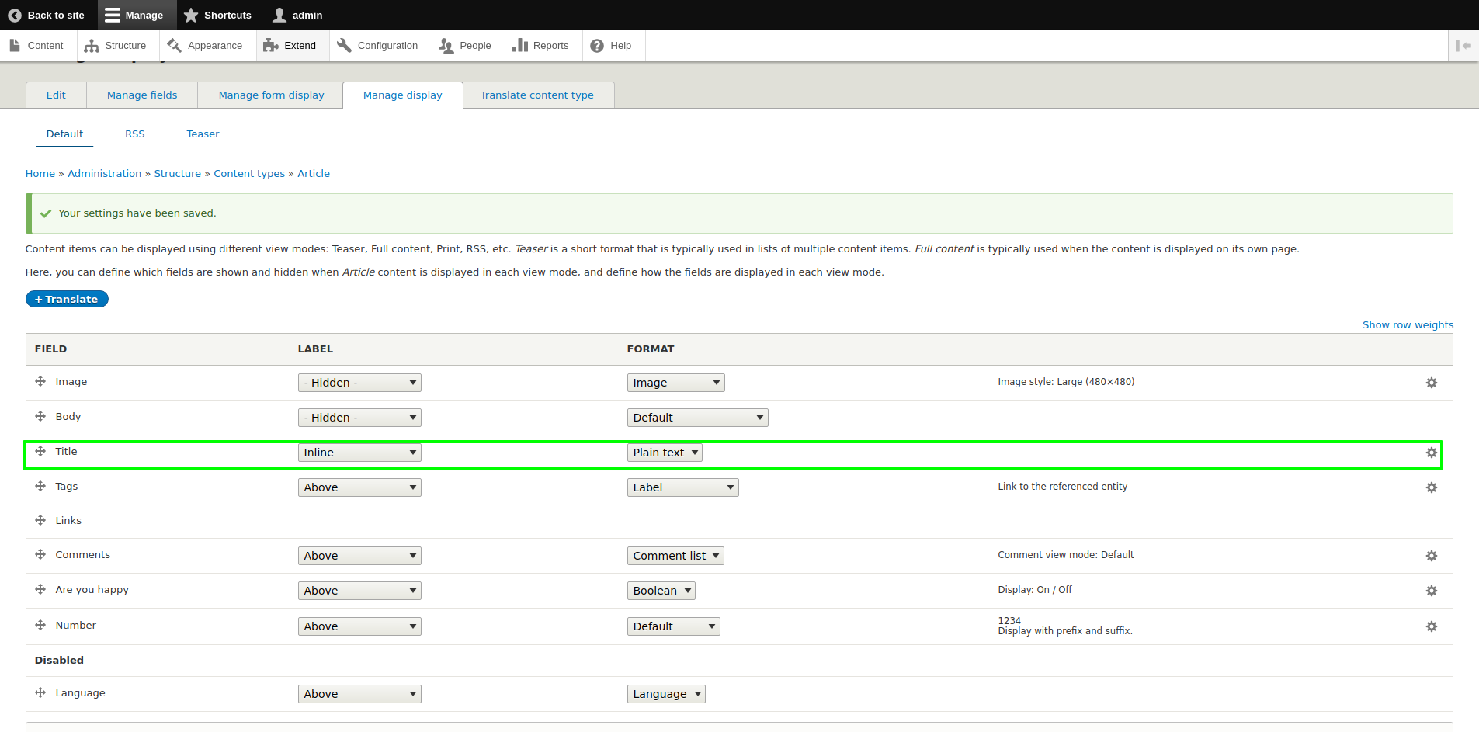Open the Image field format settings gear
The width and height of the screenshot is (1479, 732).
[x=1432, y=382]
